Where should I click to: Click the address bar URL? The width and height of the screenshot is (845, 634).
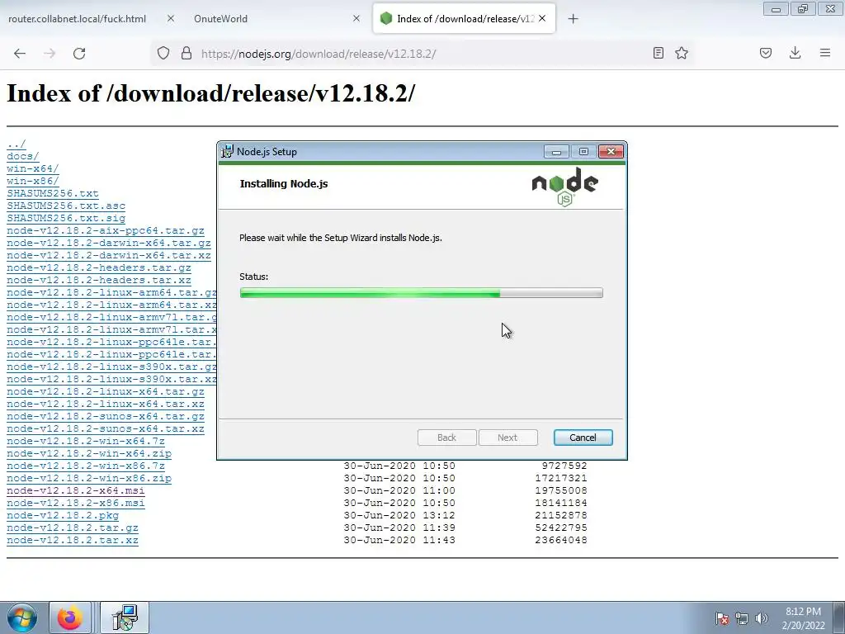point(319,54)
